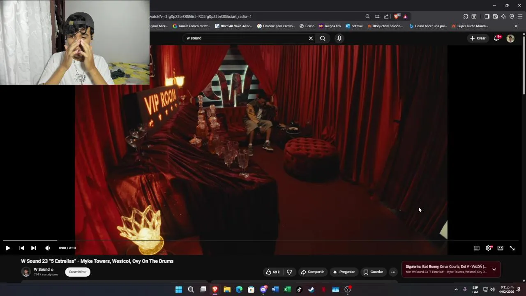The height and width of the screenshot is (296, 526).
Task: Open TikTok from the taskbar
Action: pos(299,289)
